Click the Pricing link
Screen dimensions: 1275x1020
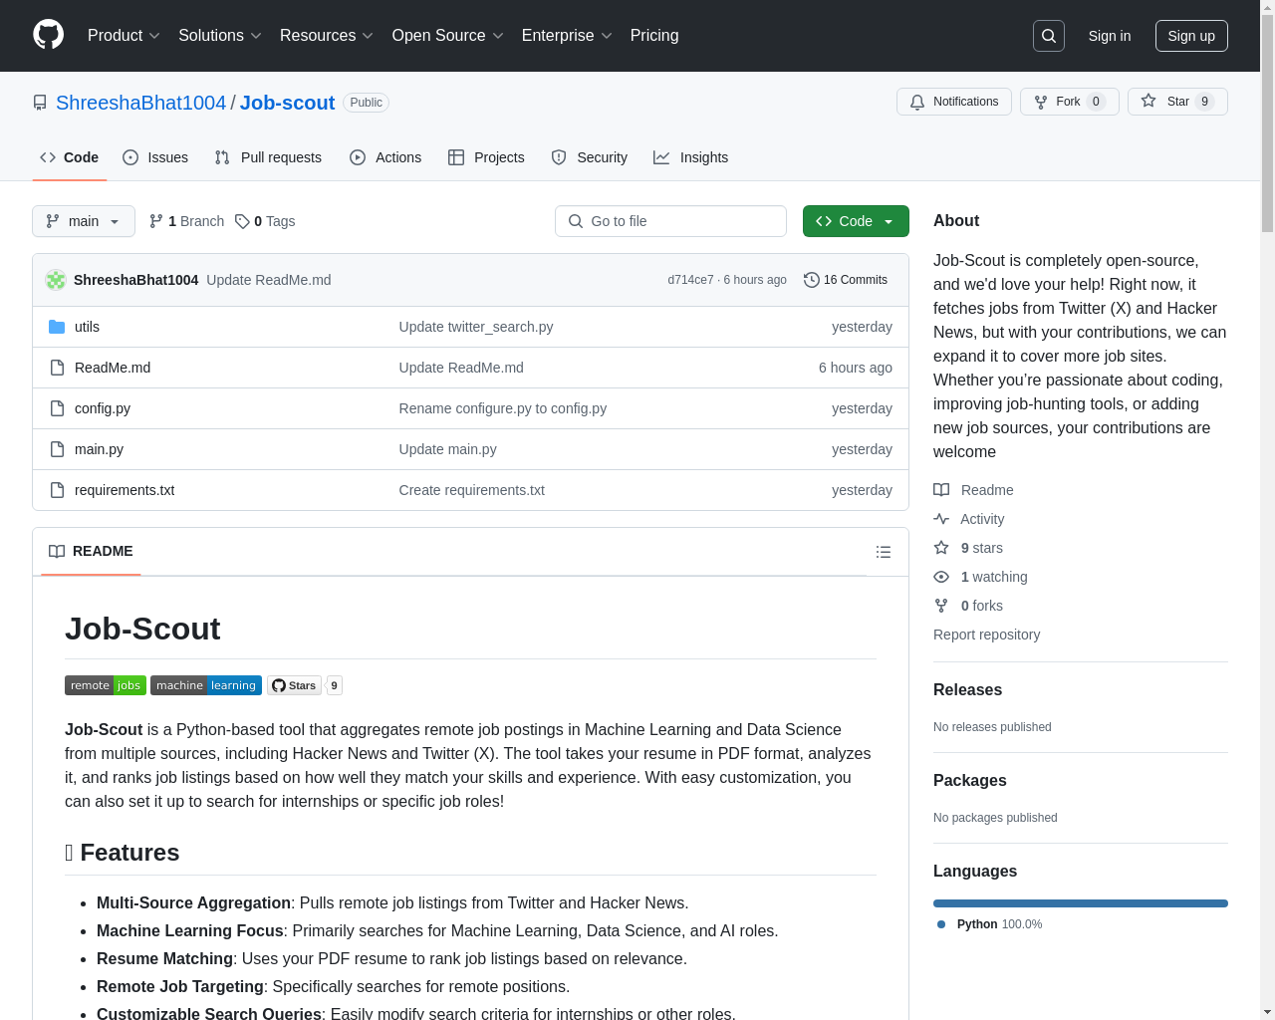654,36
